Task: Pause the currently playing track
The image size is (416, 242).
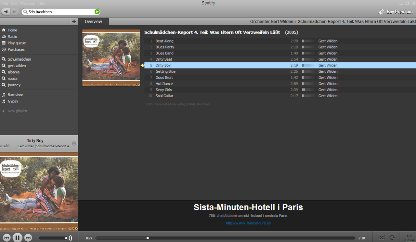Action: (x=18, y=238)
